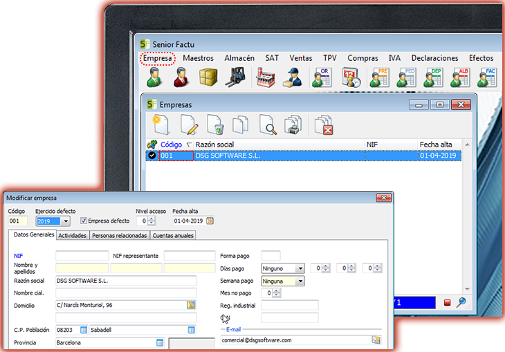
Task: Open the PRE quotes icon
Action: [x=379, y=77]
